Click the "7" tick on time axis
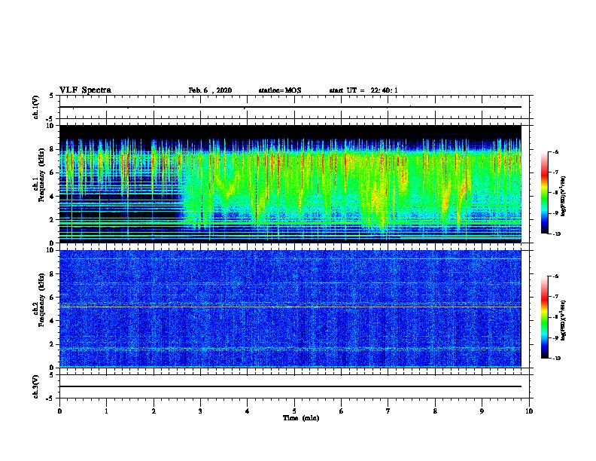This screenshot has height=461, width=596. 388,411
